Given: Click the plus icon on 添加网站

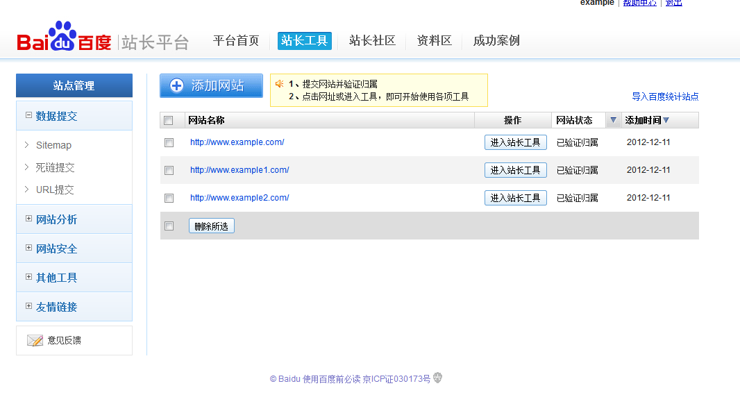Looking at the screenshot, I should point(177,85).
